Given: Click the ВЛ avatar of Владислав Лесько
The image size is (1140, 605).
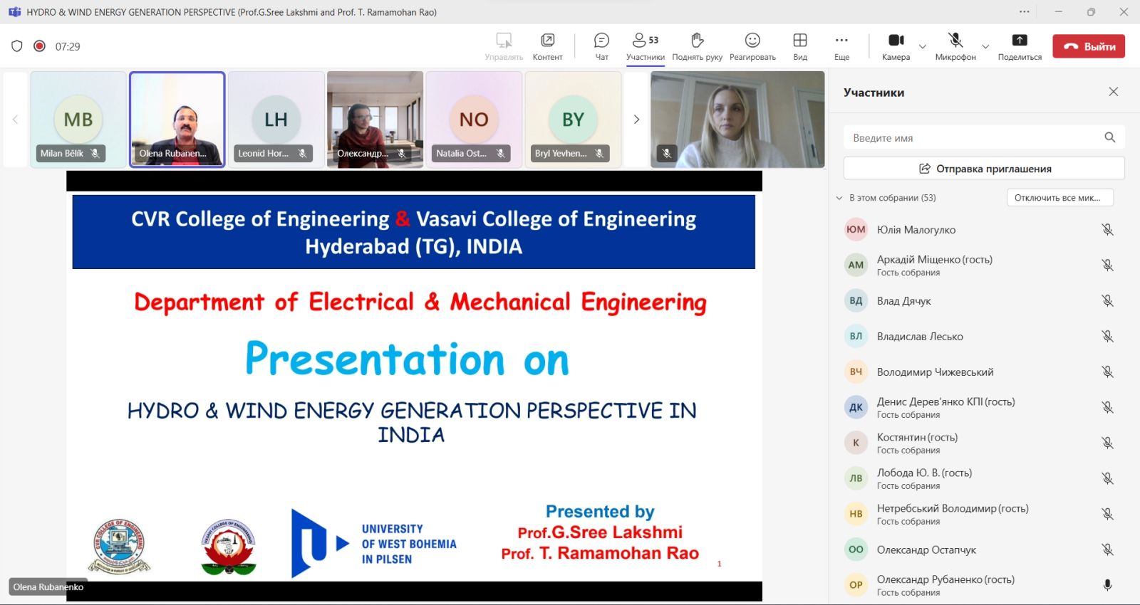Looking at the screenshot, I should tap(856, 336).
